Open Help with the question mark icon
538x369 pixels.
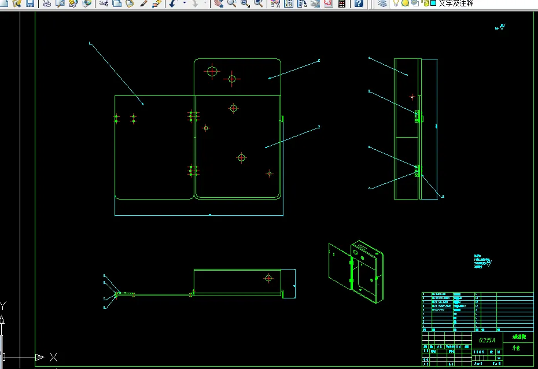[359, 3]
